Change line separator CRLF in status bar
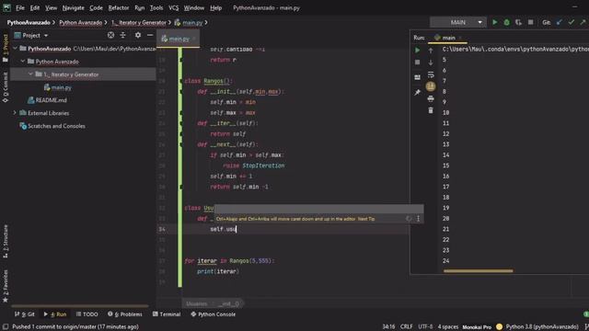Viewport: 589px width, 331px height. click(x=406, y=327)
